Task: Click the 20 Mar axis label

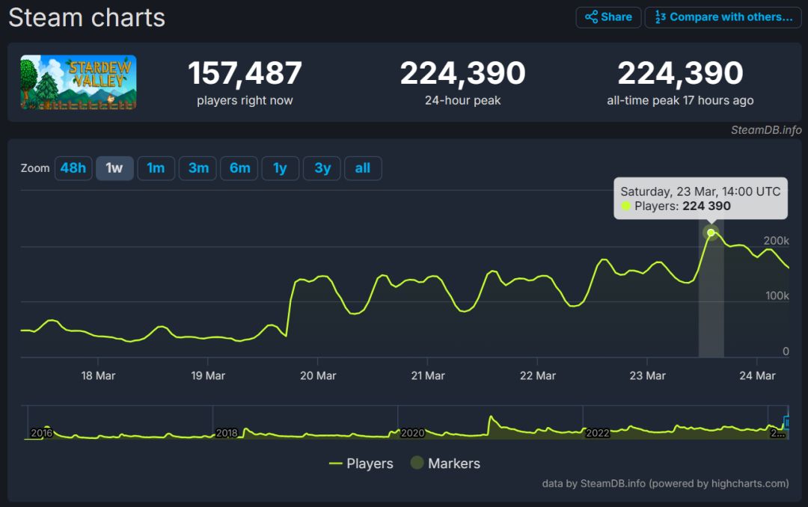Action: (x=318, y=375)
